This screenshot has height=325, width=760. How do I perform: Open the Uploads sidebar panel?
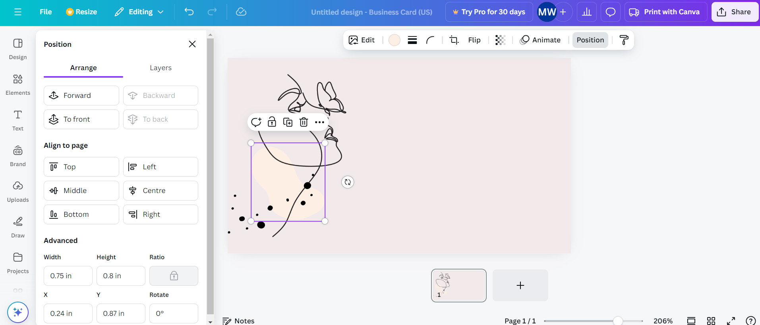pos(18,191)
